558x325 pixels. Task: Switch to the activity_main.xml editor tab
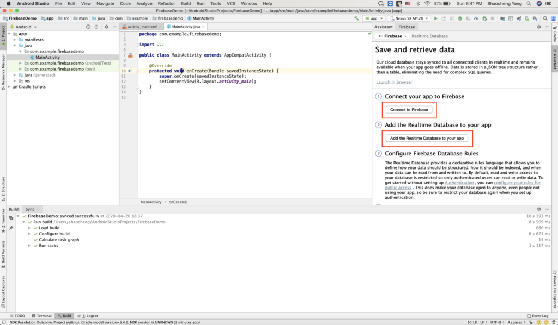click(x=142, y=27)
